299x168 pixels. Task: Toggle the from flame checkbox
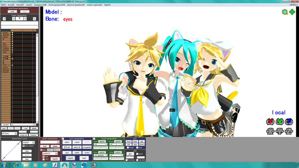pos(127,160)
